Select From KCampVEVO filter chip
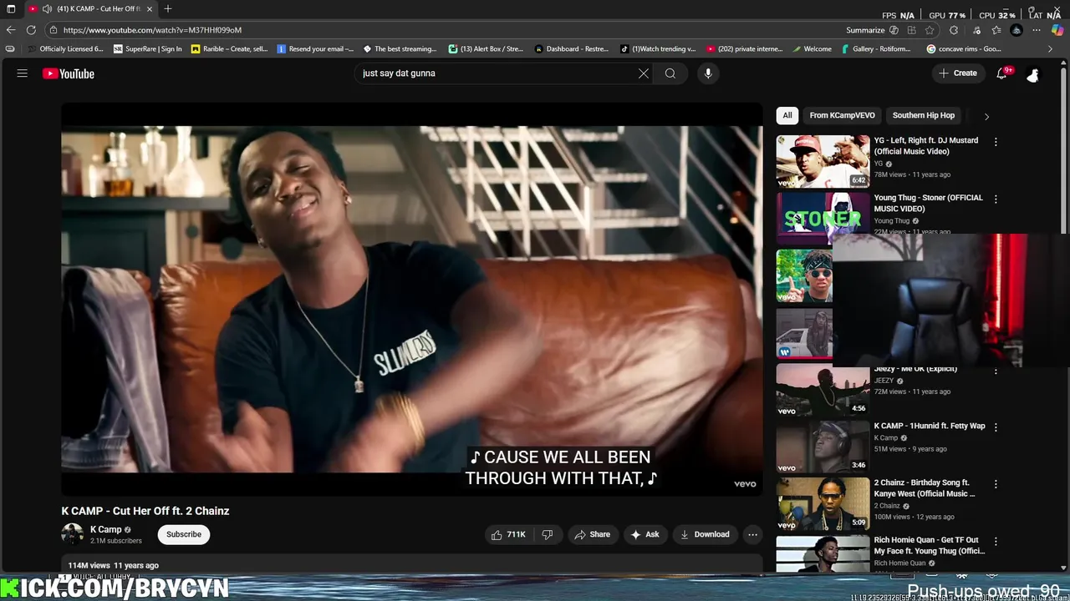The width and height of the screenshot is (1070, 601). tap(842, 115)
